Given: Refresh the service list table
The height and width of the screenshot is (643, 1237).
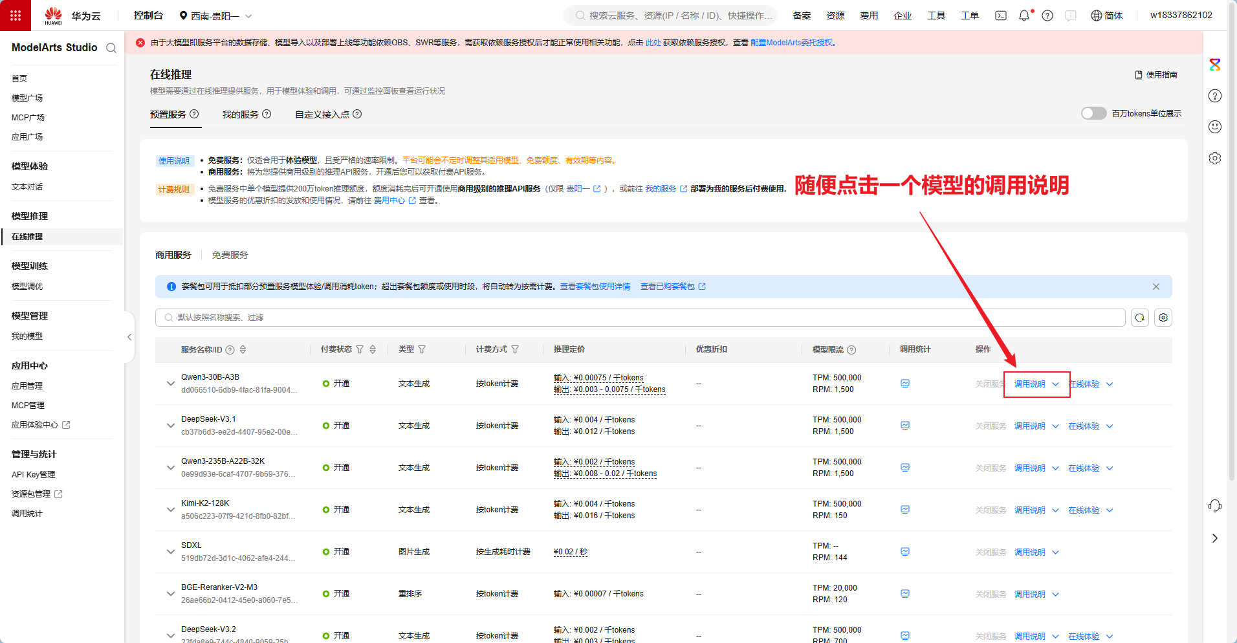Looking at the screenshot, I should click(x=1140, y=318).
